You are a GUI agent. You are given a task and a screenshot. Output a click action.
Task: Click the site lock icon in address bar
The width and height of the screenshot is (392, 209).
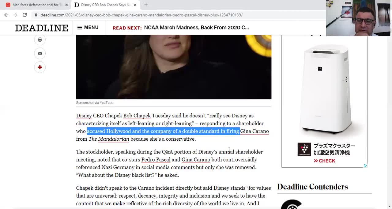[x=36, y=15]
